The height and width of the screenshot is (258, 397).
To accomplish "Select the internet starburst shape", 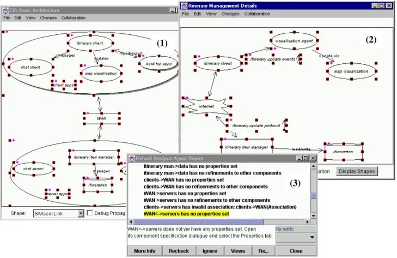I will pyautogui.click(x=206, y=106).
